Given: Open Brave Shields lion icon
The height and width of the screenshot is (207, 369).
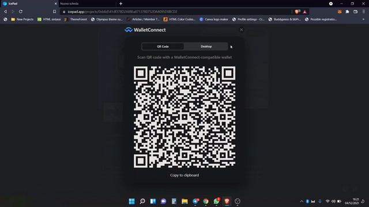Looking at the screenshot, I should (x=298, y=11).
